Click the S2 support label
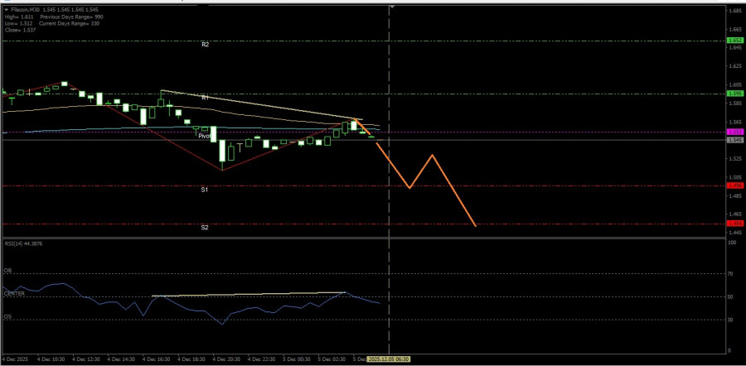Image resolution: width=746 pixels, height=366 pixels. [x=205, y=227]
